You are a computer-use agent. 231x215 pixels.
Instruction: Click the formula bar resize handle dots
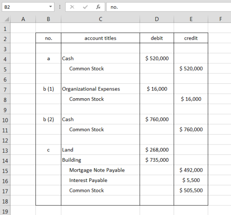tap(60, 7)
